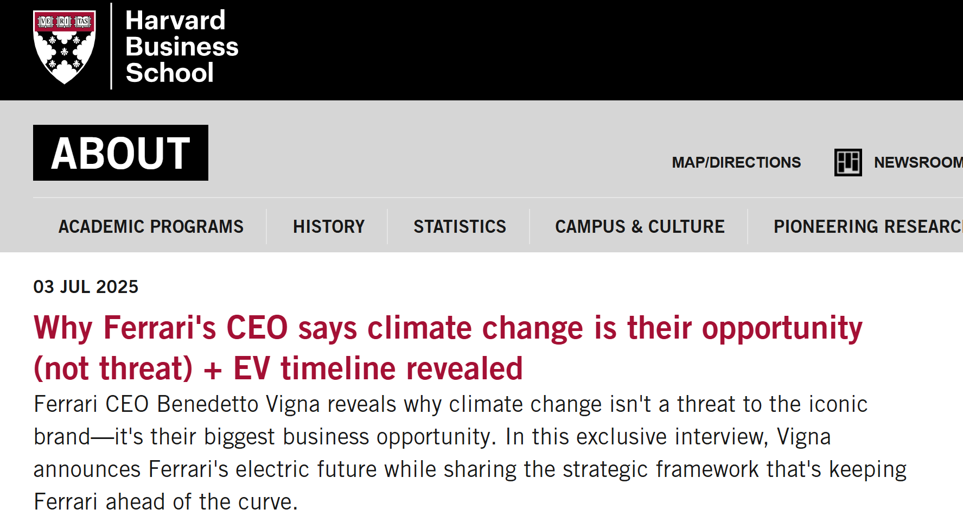The height and width of the screenshot is (522, 963).
Task: Click the white divider beside the crest
Action: coord(111,47)
